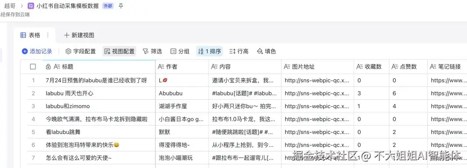This screenshot has height=168, width=467.
Task: Open 字段配置 field settings
Action: (x=81, y=51)
